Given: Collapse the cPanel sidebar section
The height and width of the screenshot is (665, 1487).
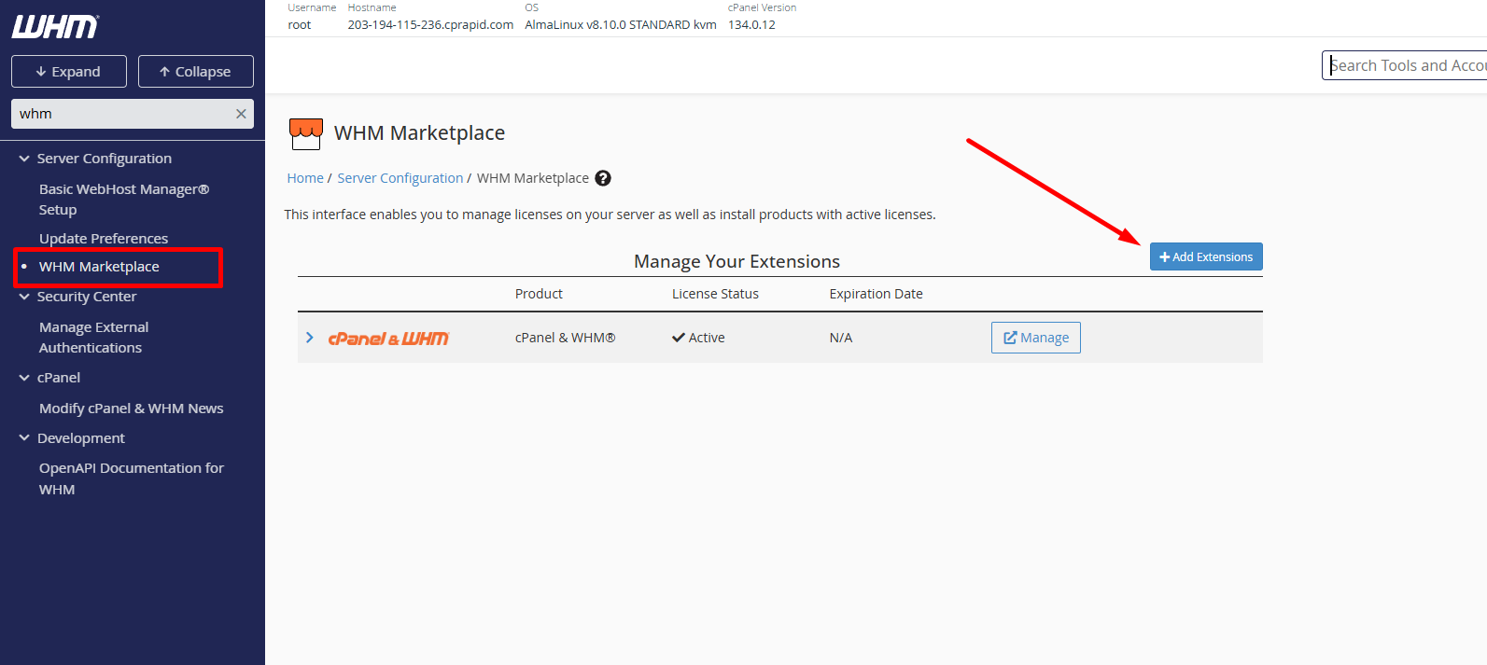Looking at the screenshot, I should [x=25, y=378].
